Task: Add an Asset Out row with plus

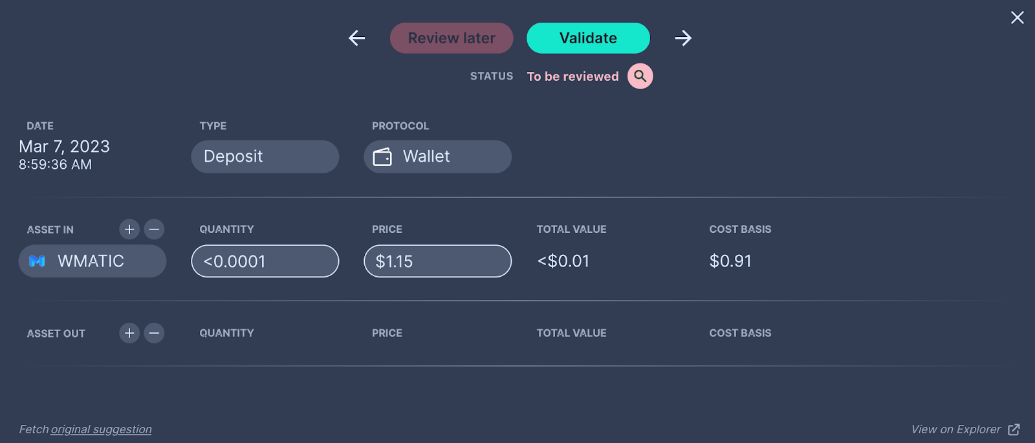Action: (129, 333)
